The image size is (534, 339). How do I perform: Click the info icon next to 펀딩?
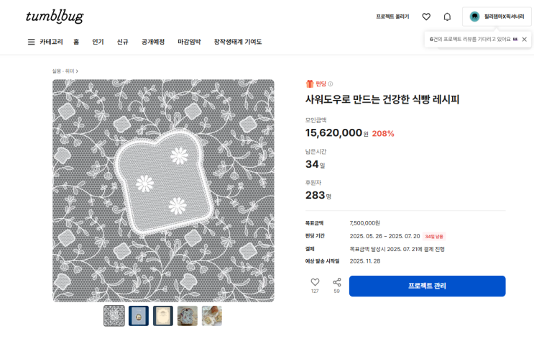331,84
